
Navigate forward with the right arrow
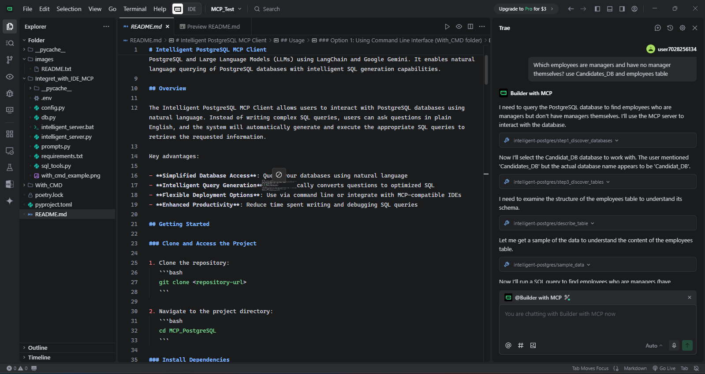[583, 9]
